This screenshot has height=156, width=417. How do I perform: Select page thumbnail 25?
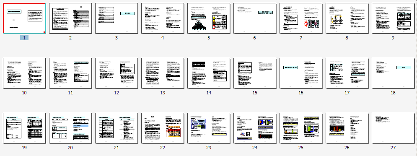pyautogui.click(x=301, y=128)
